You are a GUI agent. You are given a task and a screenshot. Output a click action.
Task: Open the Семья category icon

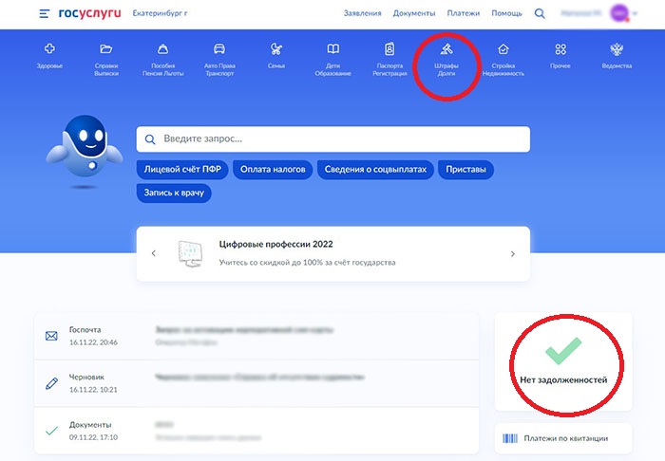pyautogui.click(x=276, y=49)
